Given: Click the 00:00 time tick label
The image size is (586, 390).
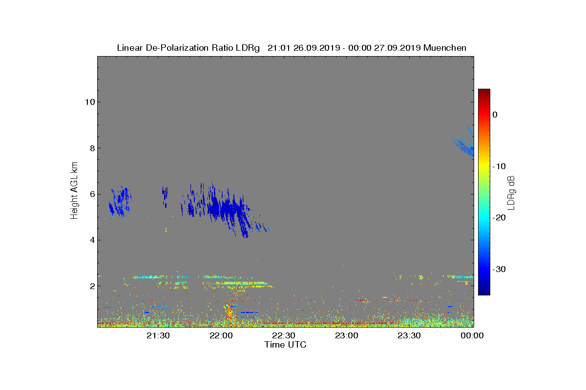Looking at the screenshot, I should coord(472,335).
